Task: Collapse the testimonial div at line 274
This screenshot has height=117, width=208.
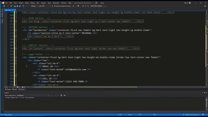Action: point(16,30)
